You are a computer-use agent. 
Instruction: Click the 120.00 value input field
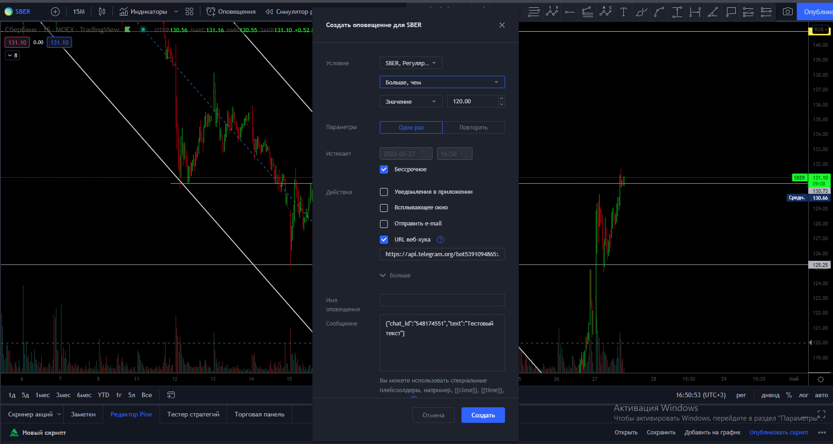(x=473, y=101)
